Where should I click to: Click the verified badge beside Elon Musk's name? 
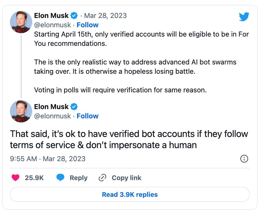point(73,15)
